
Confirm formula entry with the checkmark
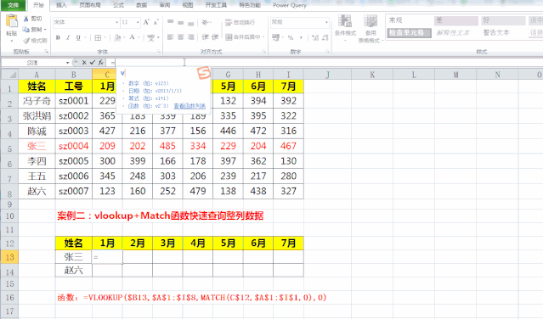(x=92, y=63)
